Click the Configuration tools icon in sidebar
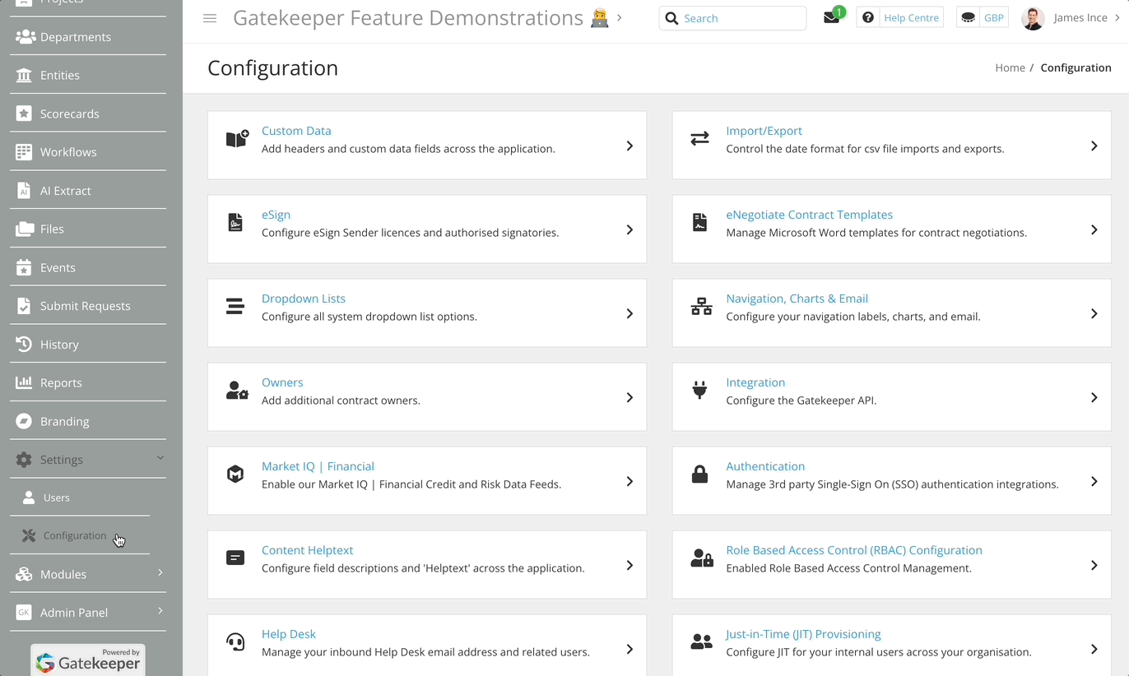Screen dimensions: 1129x676 pyautogui.click(x=29, y=535)
